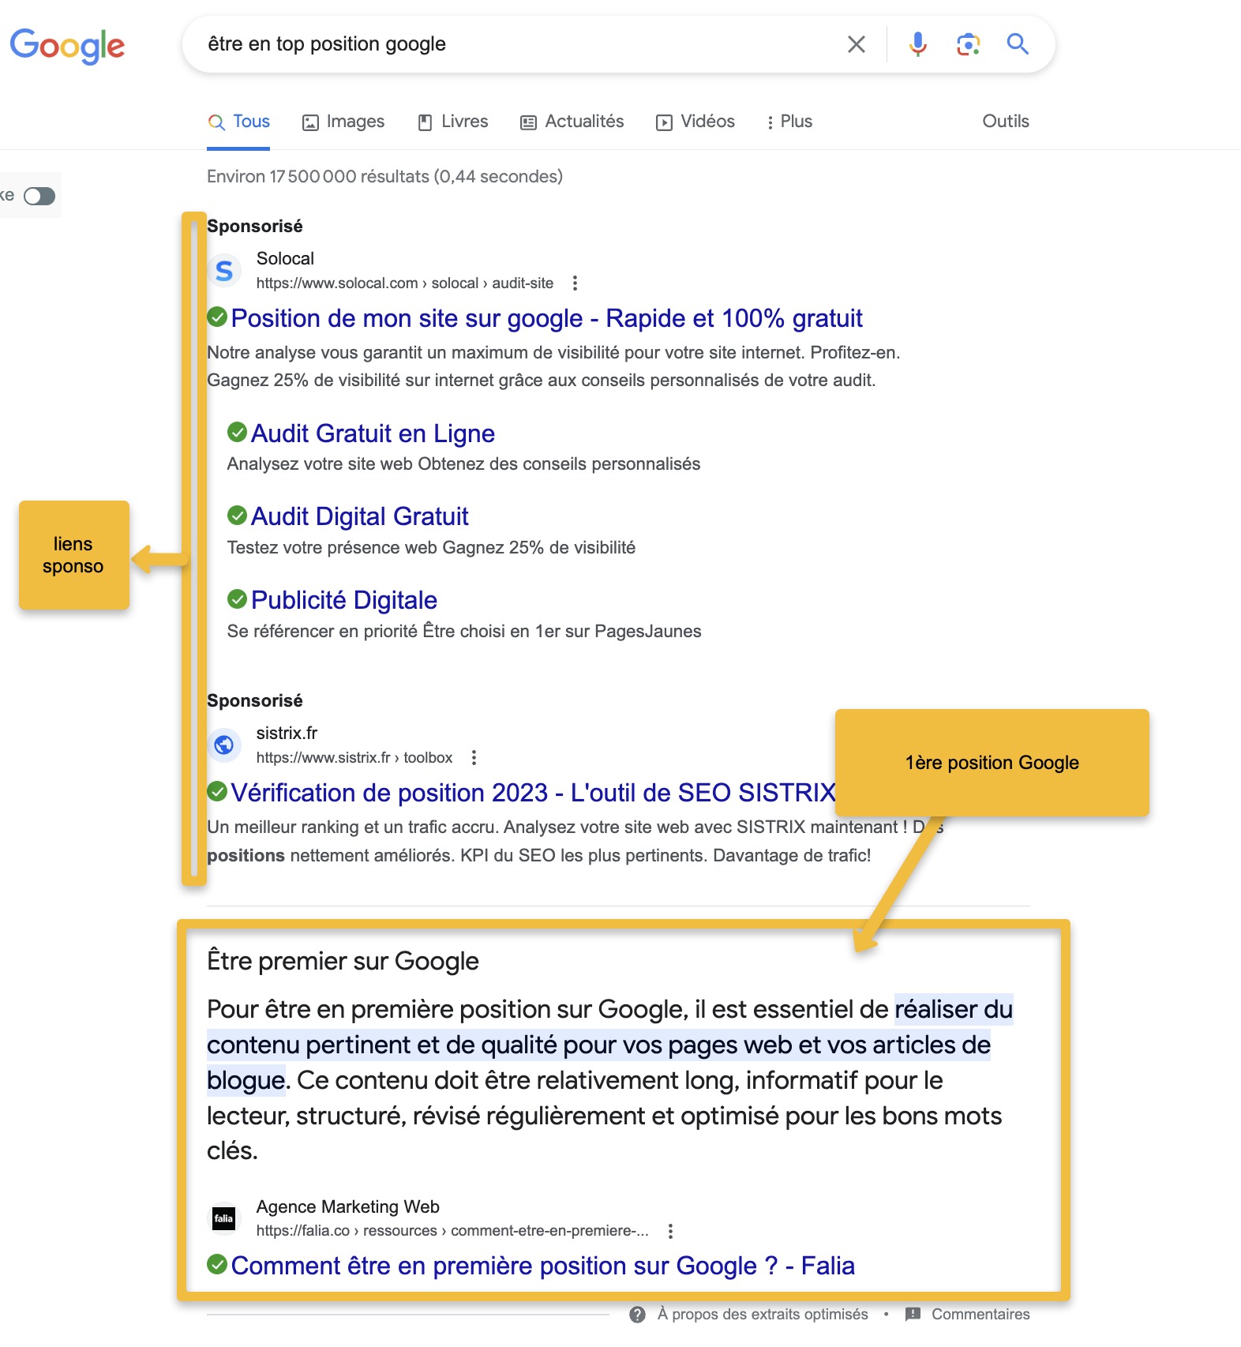1241x1347 pixels.
Task: Switch to the Actualités tab
Action: (x=572, y=122)
